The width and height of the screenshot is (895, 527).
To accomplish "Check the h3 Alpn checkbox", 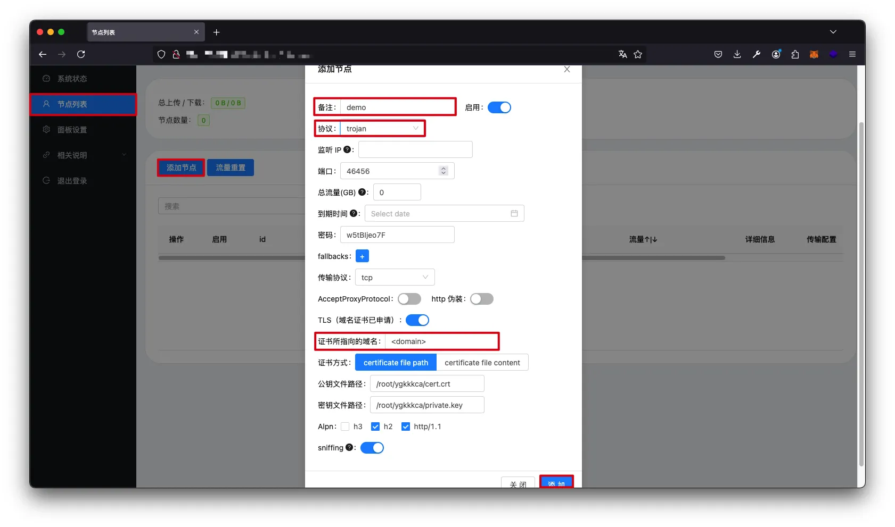I will pyautogui.click(x=345, y=426).
